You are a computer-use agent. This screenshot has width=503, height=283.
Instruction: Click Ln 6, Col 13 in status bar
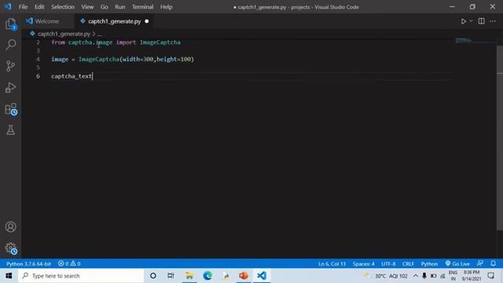point(332,264)
